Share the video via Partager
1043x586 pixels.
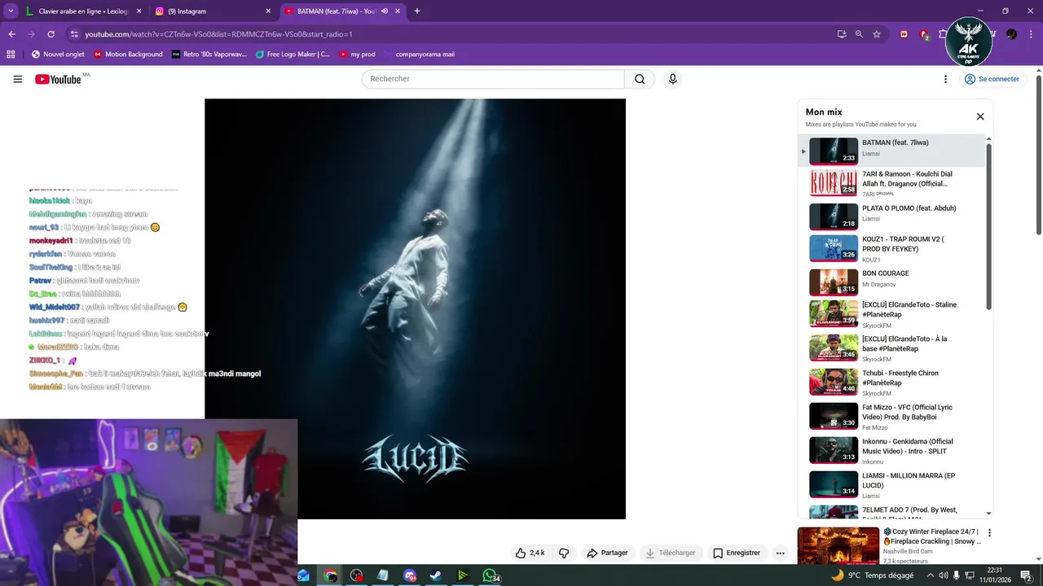[x=607, y=553]
